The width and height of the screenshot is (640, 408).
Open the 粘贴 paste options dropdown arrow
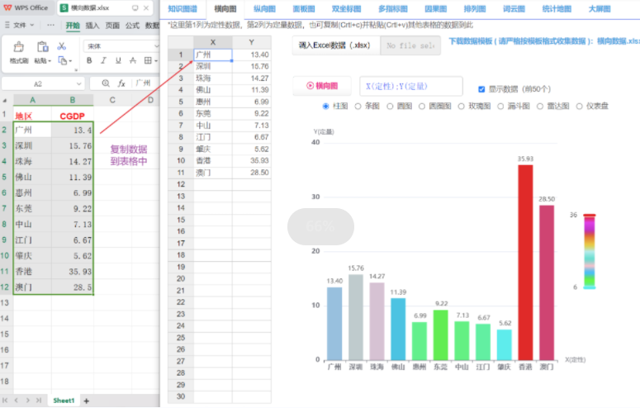pyautogui.click(x=50, y=61)
